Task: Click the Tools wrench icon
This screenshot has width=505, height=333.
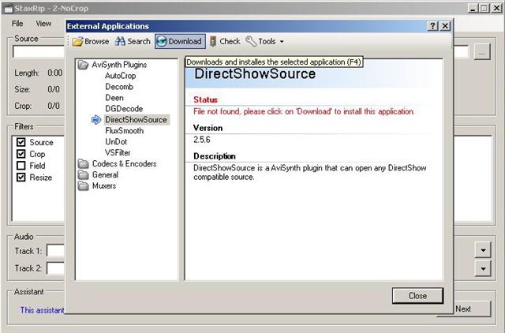Action: pos(251,42)
